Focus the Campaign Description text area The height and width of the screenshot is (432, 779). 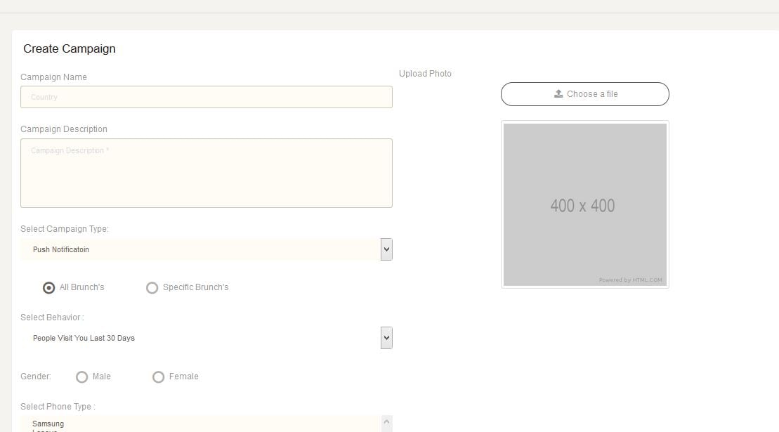pyautogui.click(x=207, y=173)
